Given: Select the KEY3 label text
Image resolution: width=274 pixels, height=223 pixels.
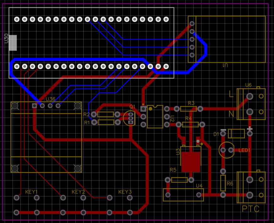Looking at the screenshot, I should pos(124,192).
